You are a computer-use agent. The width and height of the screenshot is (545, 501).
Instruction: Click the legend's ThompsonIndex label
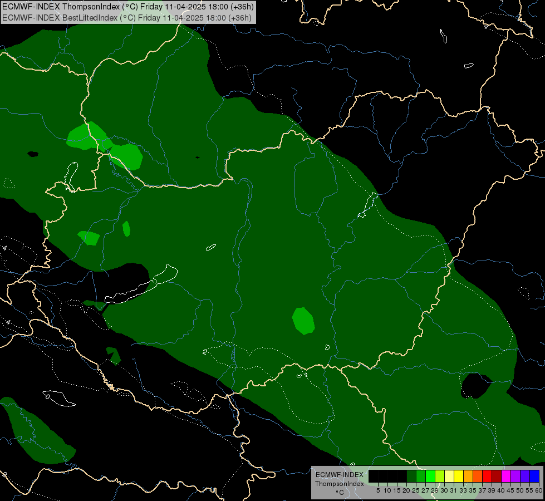coord(340,484)
